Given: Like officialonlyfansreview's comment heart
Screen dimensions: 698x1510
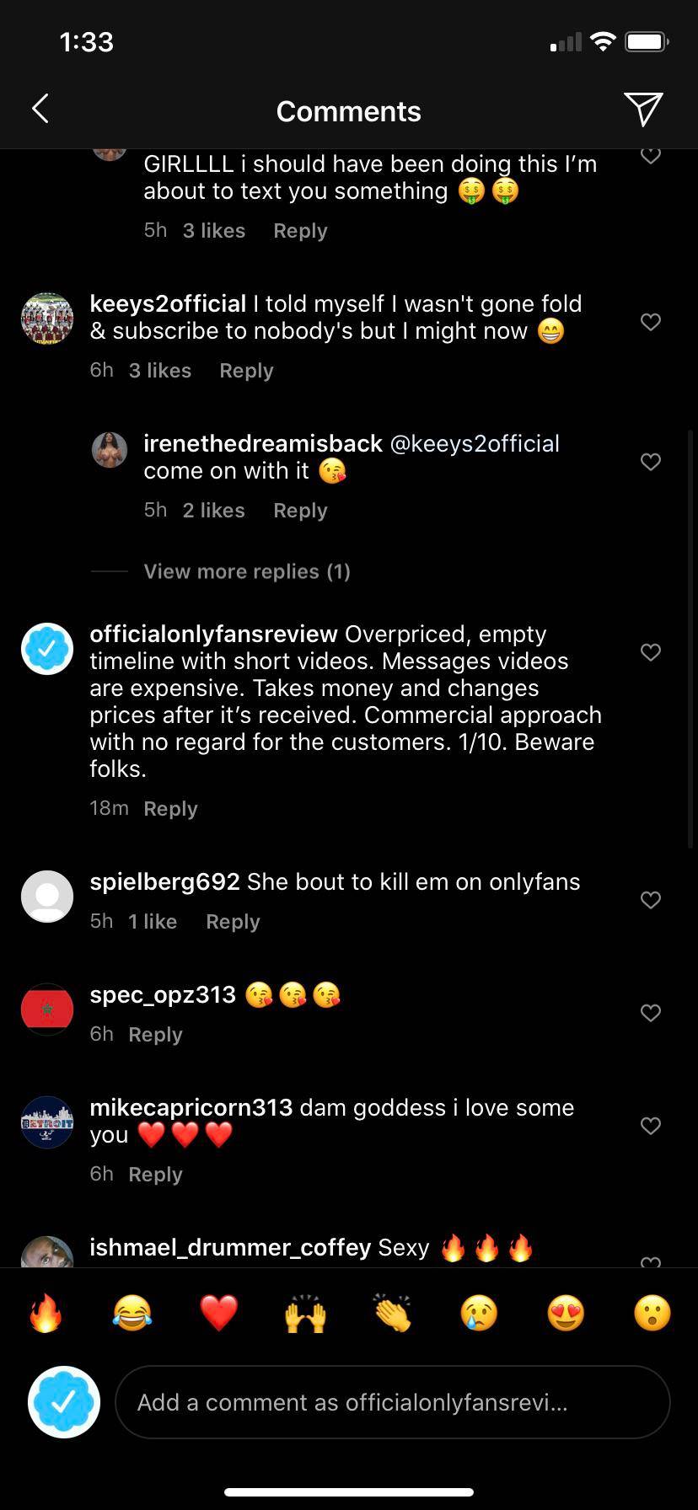Looking at the screenshot, I should point(650,652).
